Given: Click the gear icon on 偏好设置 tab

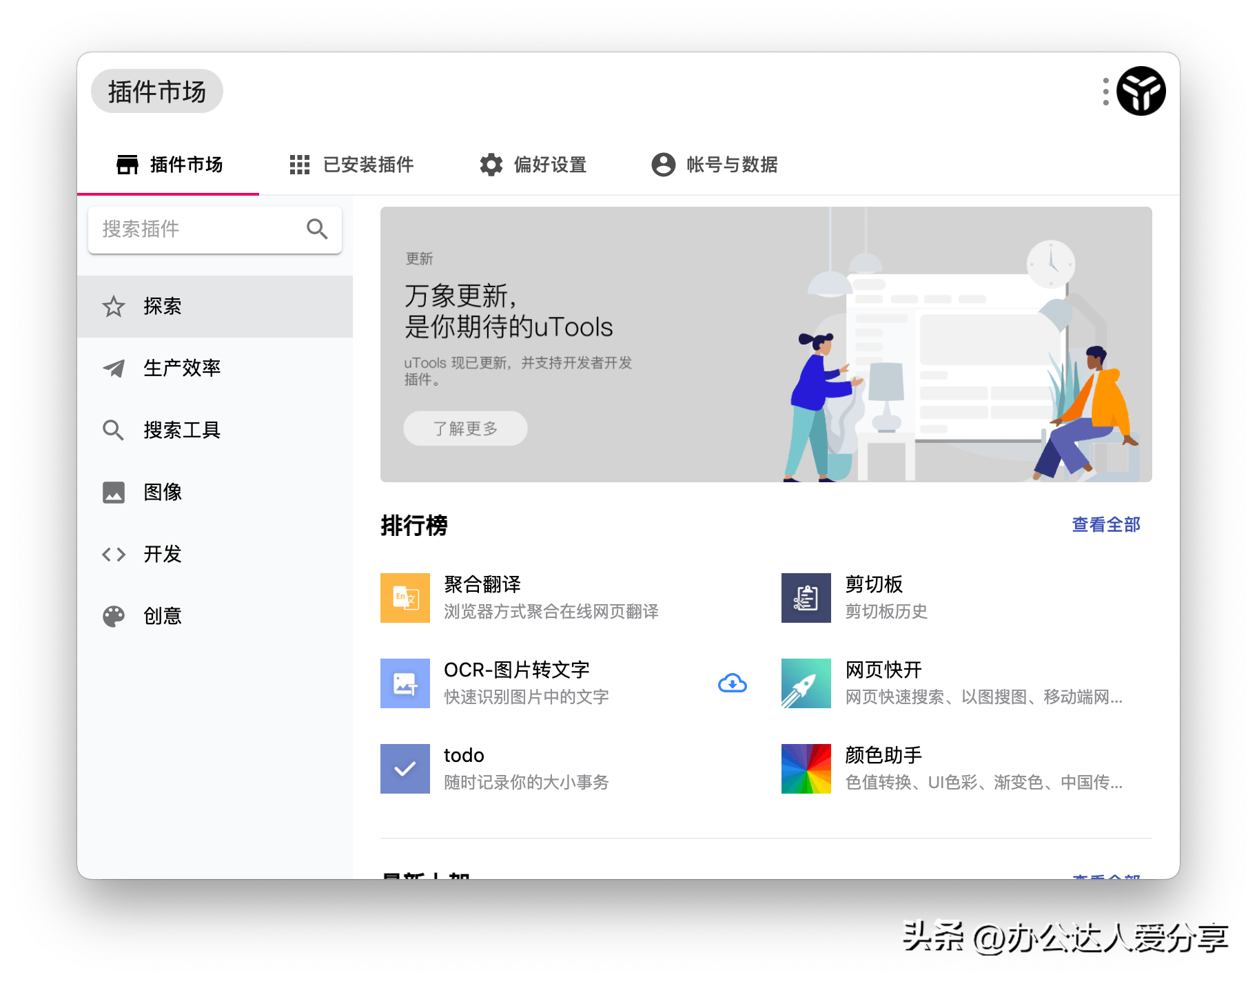Looking at the screenshot, I should [491, 165].
